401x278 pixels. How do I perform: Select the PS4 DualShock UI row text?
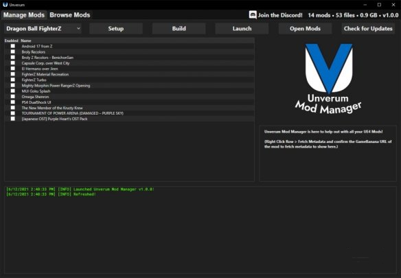[x=36, y=102]
